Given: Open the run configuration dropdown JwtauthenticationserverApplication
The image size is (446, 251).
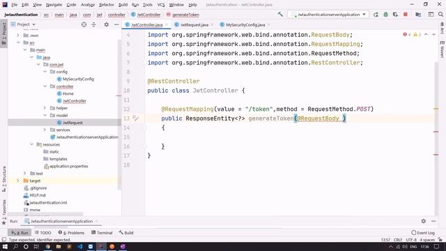Looking at the screenshot, I should point(328,15).
